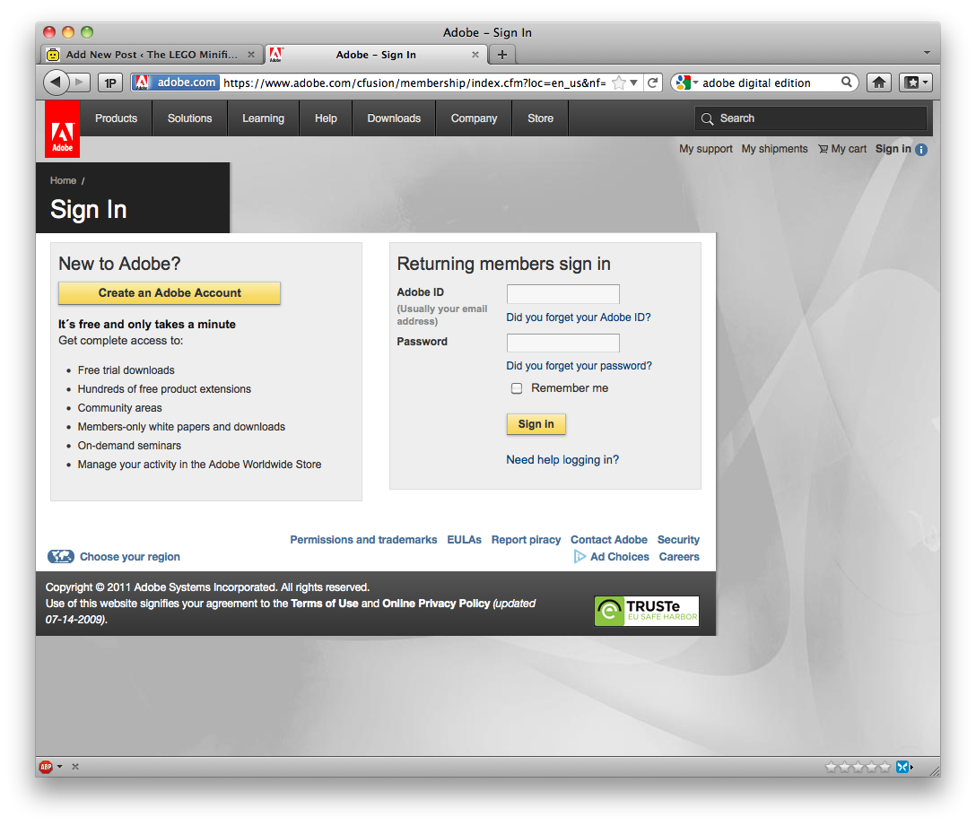The image size is (976, 826).
Task: Open the Solutions menu
Action: 189,118
